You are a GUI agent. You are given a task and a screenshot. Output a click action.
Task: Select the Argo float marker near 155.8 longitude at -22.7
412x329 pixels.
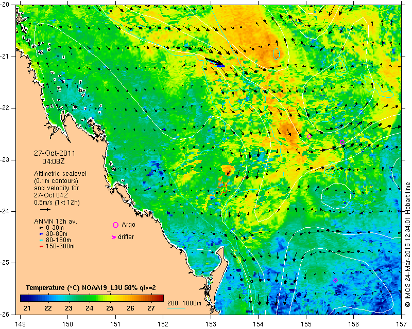342,142
